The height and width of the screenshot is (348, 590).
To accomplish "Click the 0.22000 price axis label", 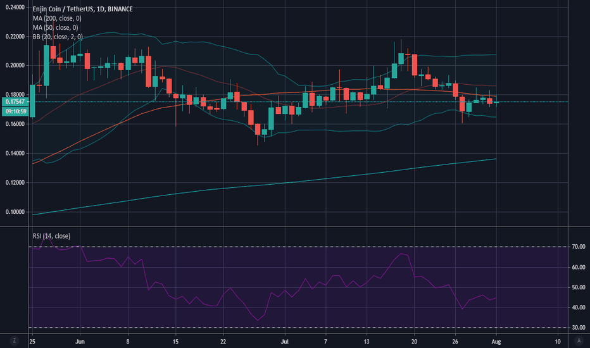I will [15, 37].
